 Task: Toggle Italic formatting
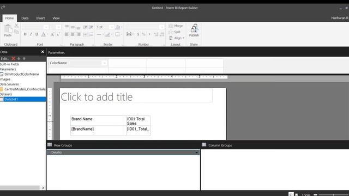point(31,34)
